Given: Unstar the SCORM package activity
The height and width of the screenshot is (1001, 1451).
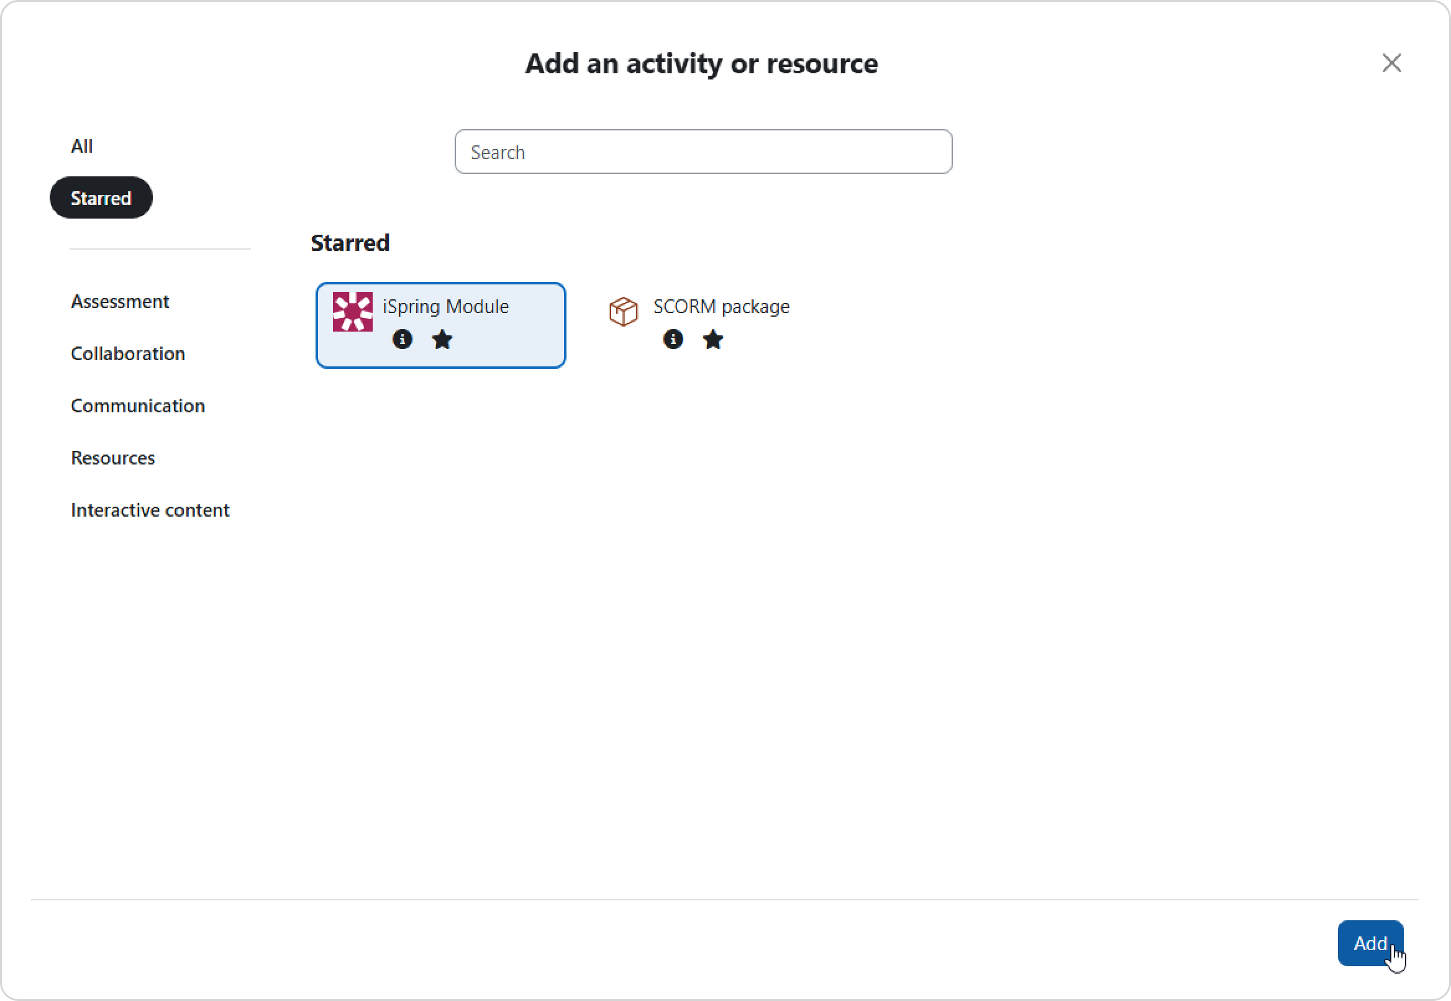Looking at the screenshot, I should (712, 339).
